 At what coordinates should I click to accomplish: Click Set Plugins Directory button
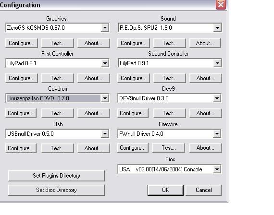click(x=56, y=176)
